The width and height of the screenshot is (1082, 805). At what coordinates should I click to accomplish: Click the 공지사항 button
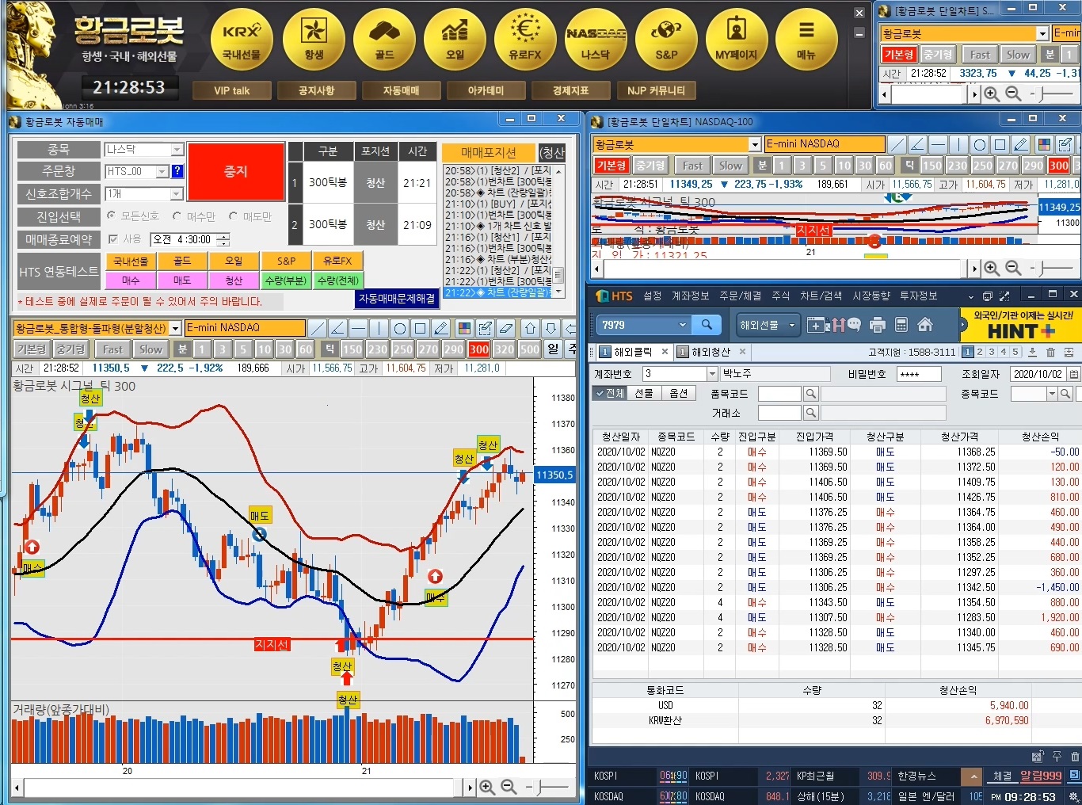pyautogui.click(x=316, y=90)
